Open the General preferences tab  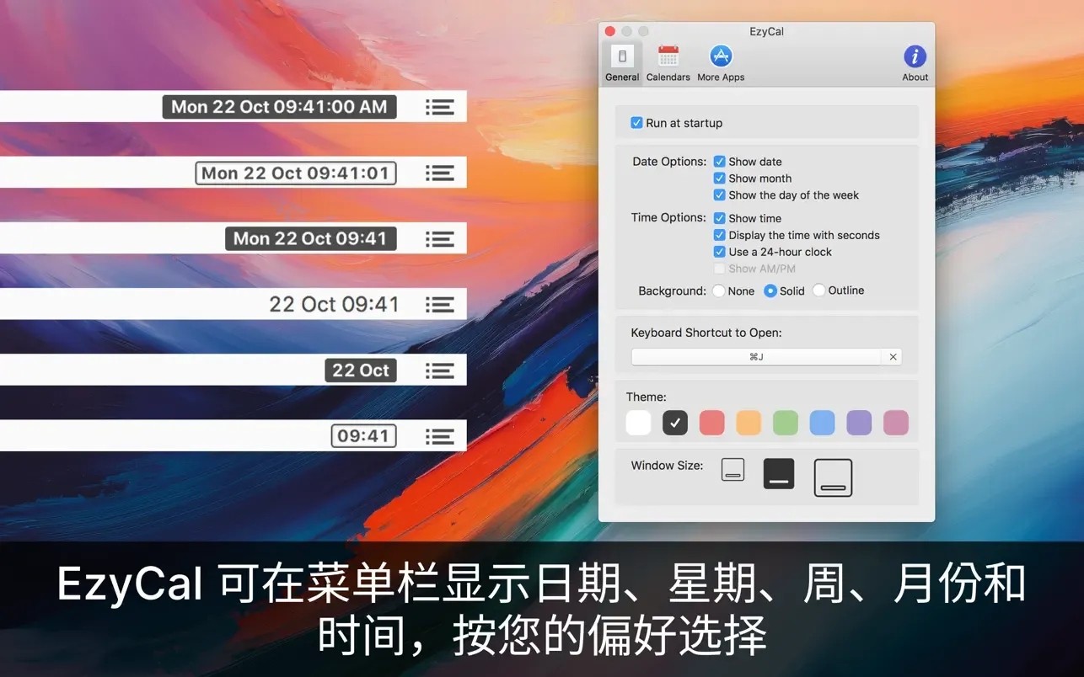coord(622,63)
